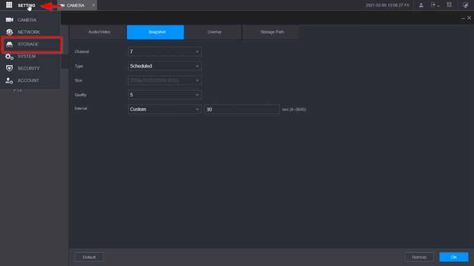Click the account user icon
The height and width of the screenshot is (266, 474).
pyautogui.click(x=9, y=81)
